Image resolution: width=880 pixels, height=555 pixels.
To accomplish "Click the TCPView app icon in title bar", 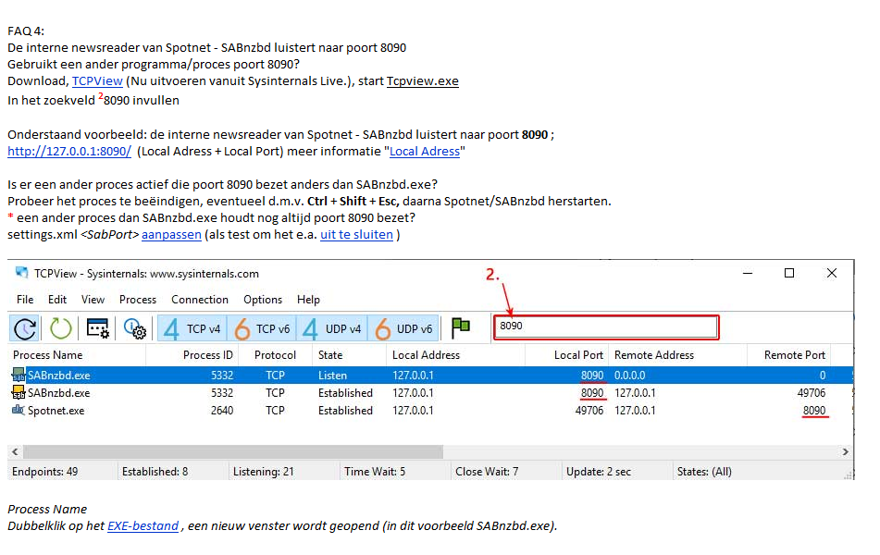I will tap(22, 273).
